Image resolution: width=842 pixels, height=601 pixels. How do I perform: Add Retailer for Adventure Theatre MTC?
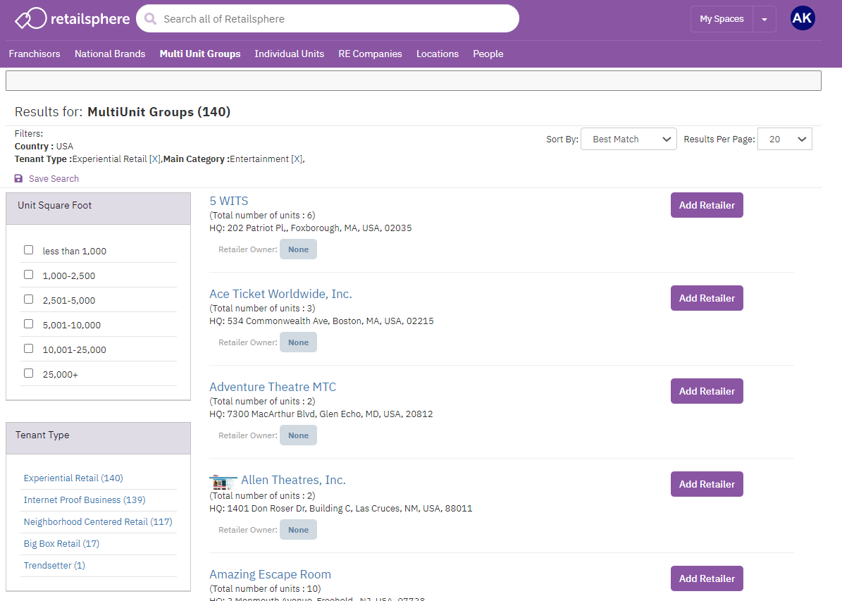point(707,391)
